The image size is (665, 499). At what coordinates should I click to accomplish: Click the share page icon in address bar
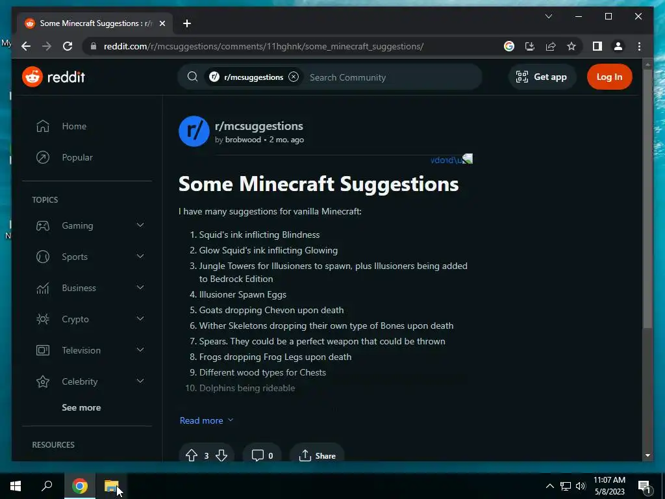551,46
